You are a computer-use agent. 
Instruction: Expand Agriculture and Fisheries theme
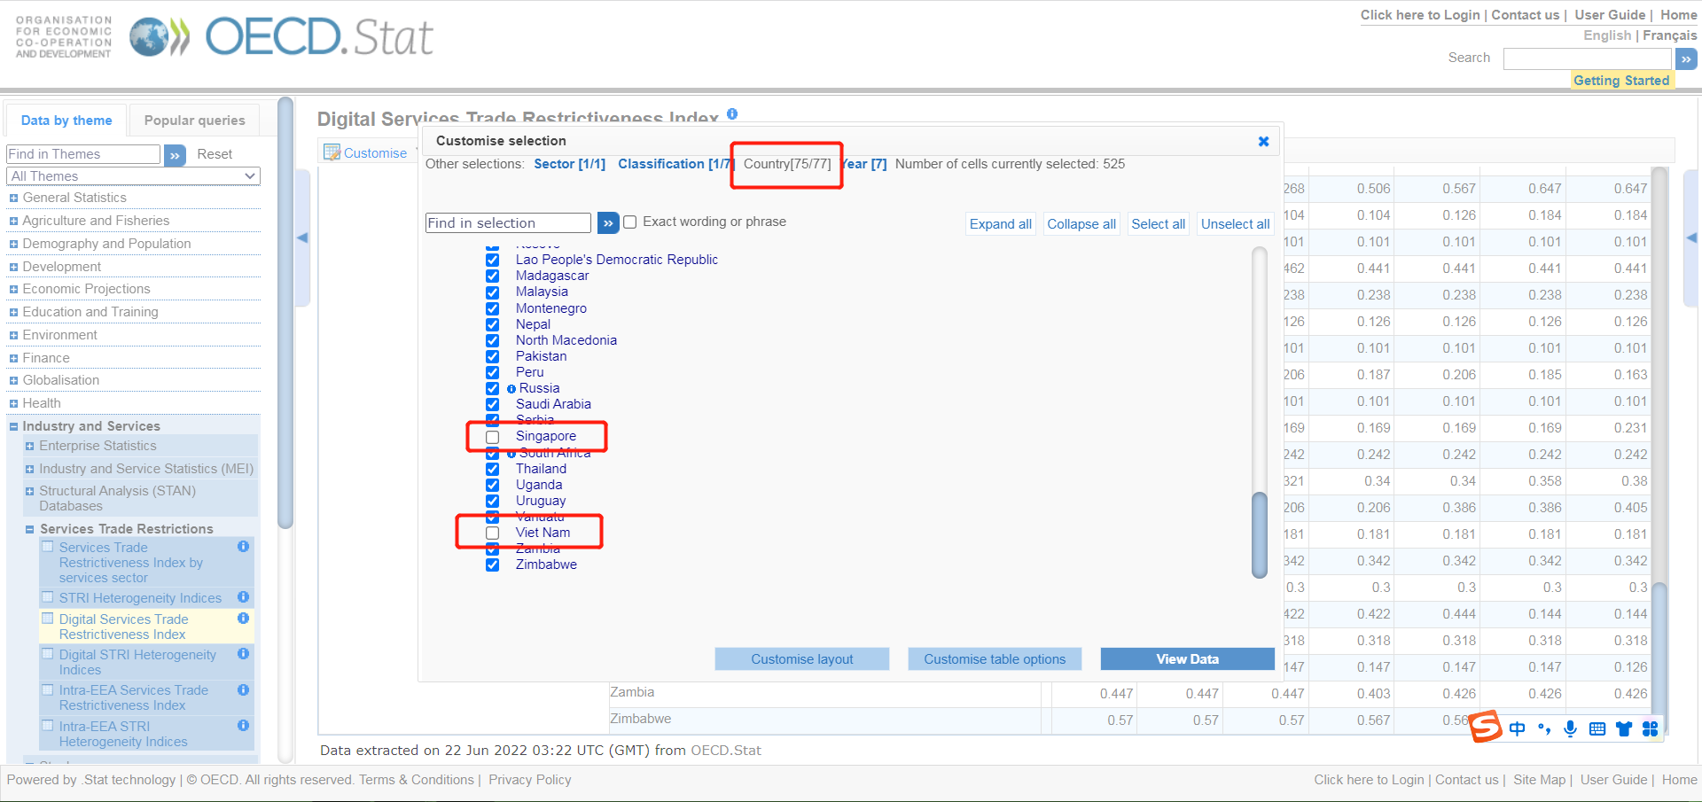pyautogui.click(x=13, y=222)
